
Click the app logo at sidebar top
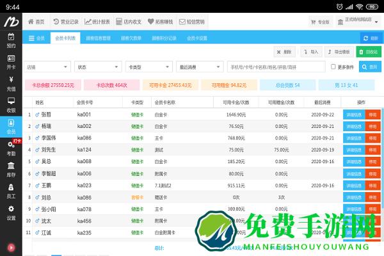[11, 22]
